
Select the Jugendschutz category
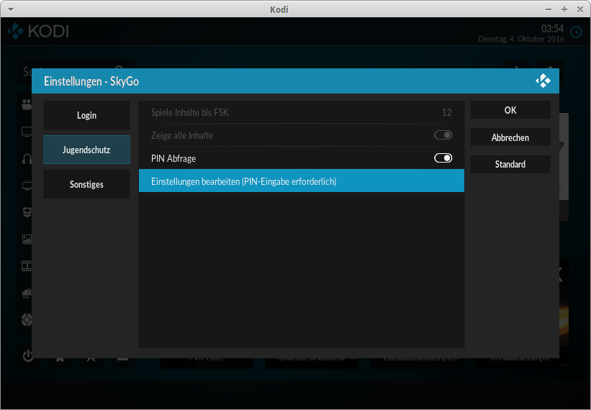pos(86,150)
